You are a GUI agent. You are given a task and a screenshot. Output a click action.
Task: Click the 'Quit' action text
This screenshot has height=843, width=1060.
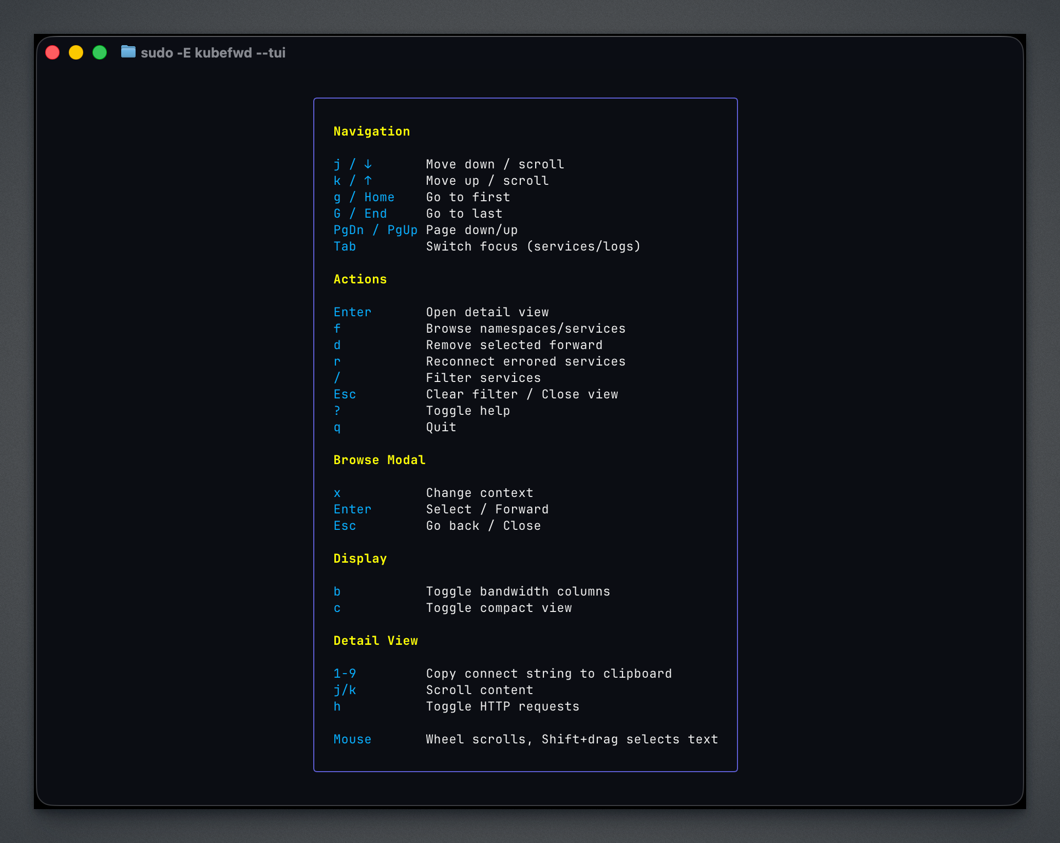(x=441, y=427)
